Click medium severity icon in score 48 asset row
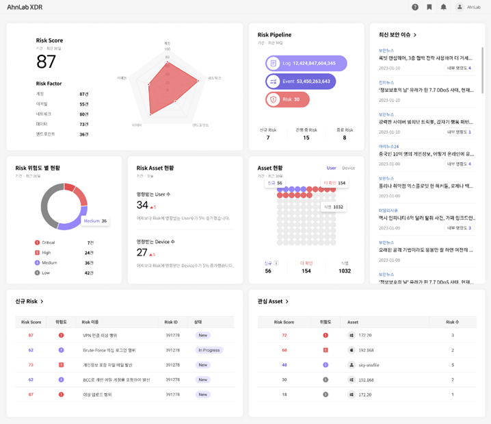The height and width of the screenshot is (424, 491). tap(326, 364)
